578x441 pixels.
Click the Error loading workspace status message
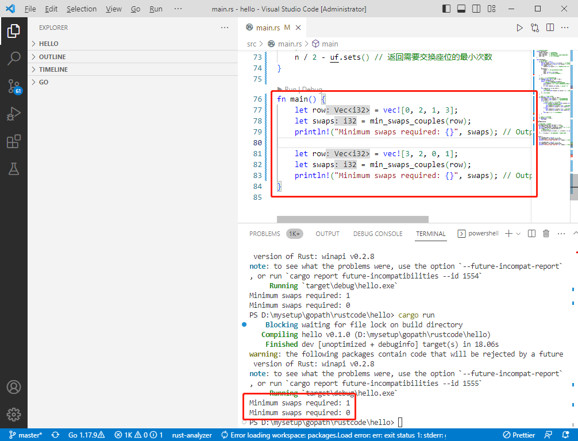(x=334, y=435)
